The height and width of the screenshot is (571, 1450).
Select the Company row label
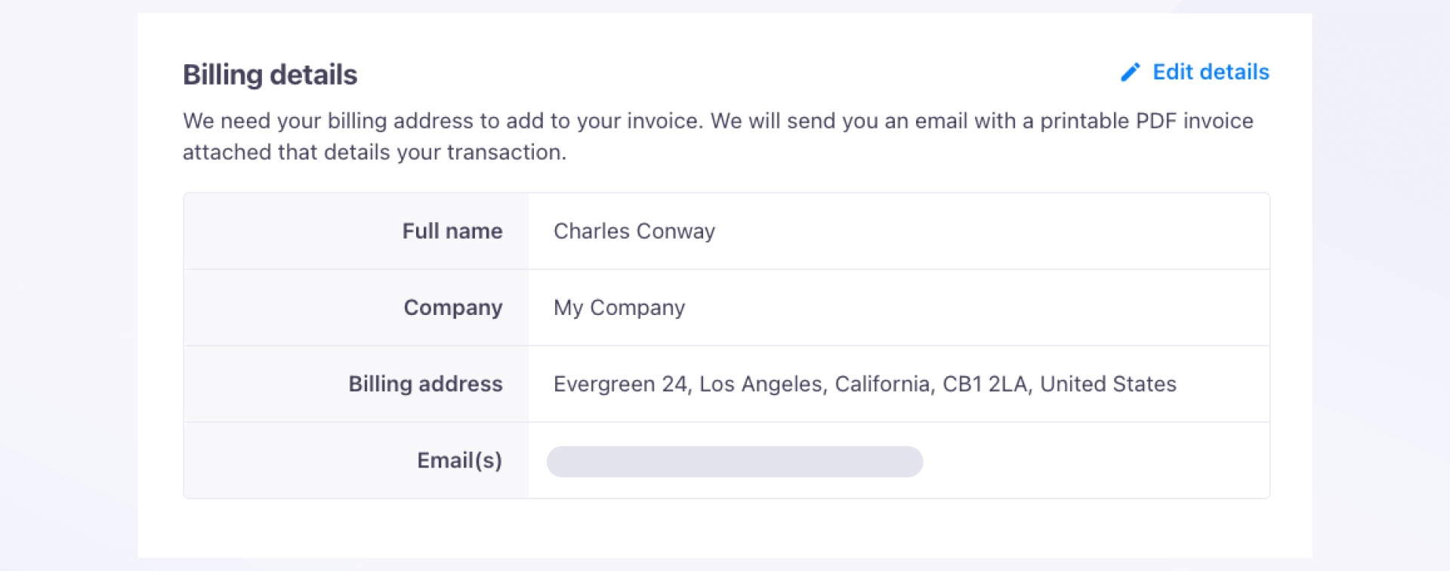click(452, 307)
